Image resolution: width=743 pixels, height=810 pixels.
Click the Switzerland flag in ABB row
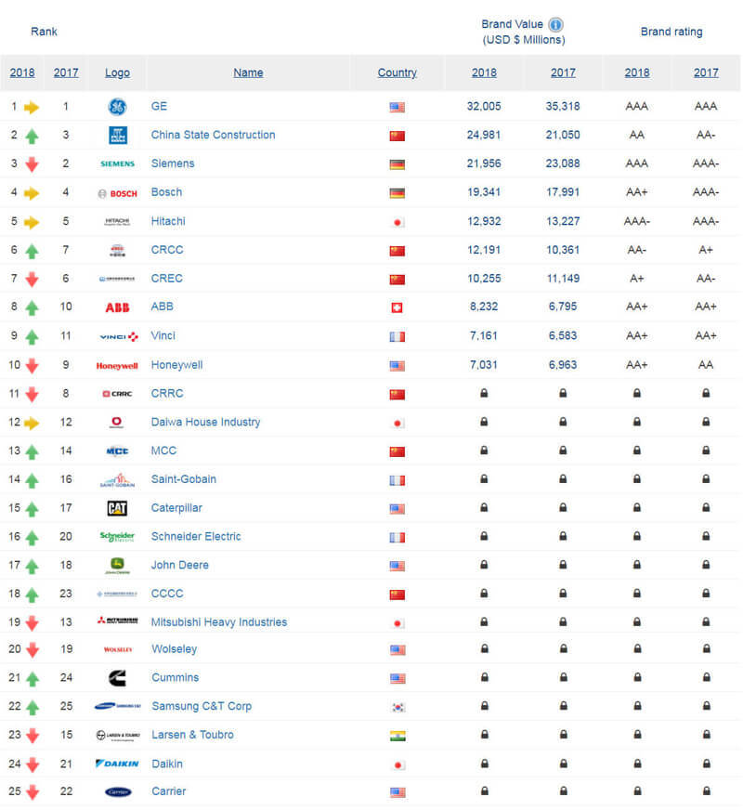click(x=397, y=307)
